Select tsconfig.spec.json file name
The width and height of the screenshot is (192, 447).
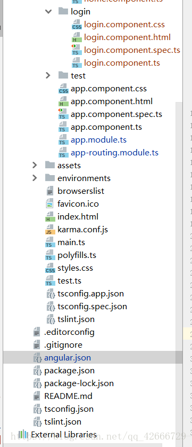[93, 307]
